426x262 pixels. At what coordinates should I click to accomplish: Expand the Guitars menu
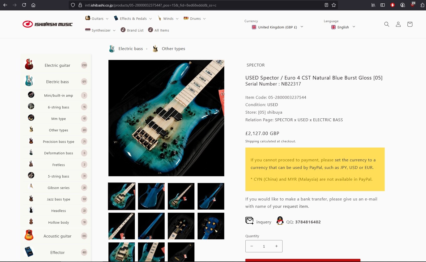[x=97, y=18]
